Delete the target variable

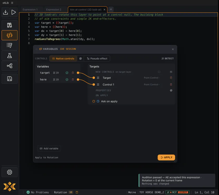tap(73, 73)
